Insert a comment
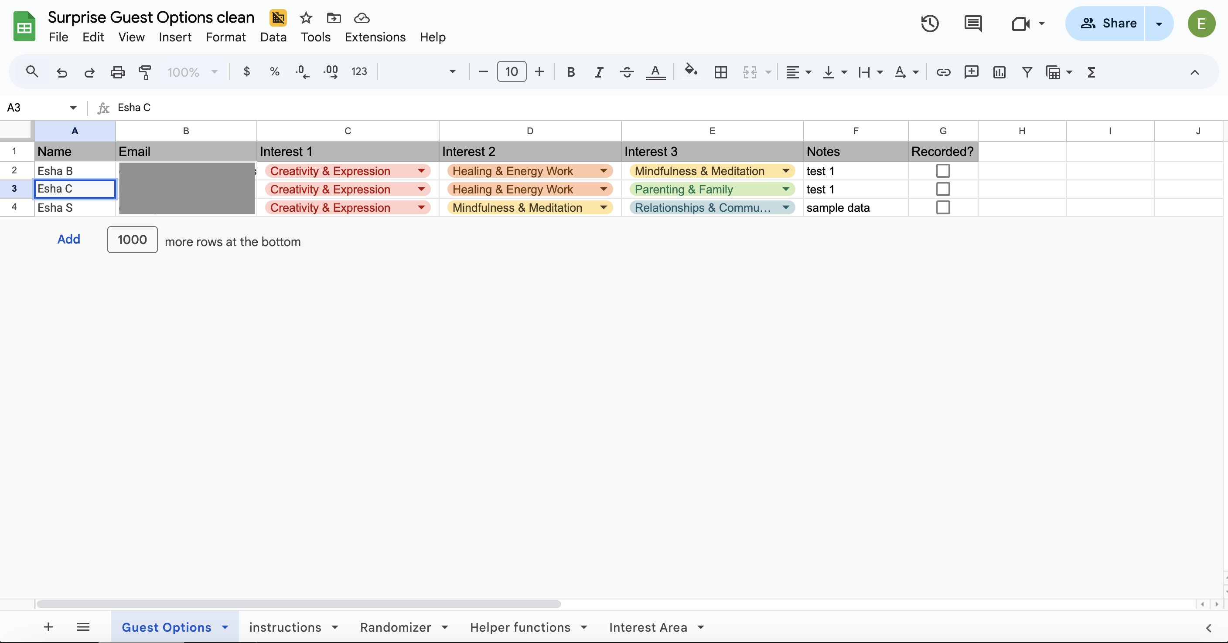 [971, 72]
